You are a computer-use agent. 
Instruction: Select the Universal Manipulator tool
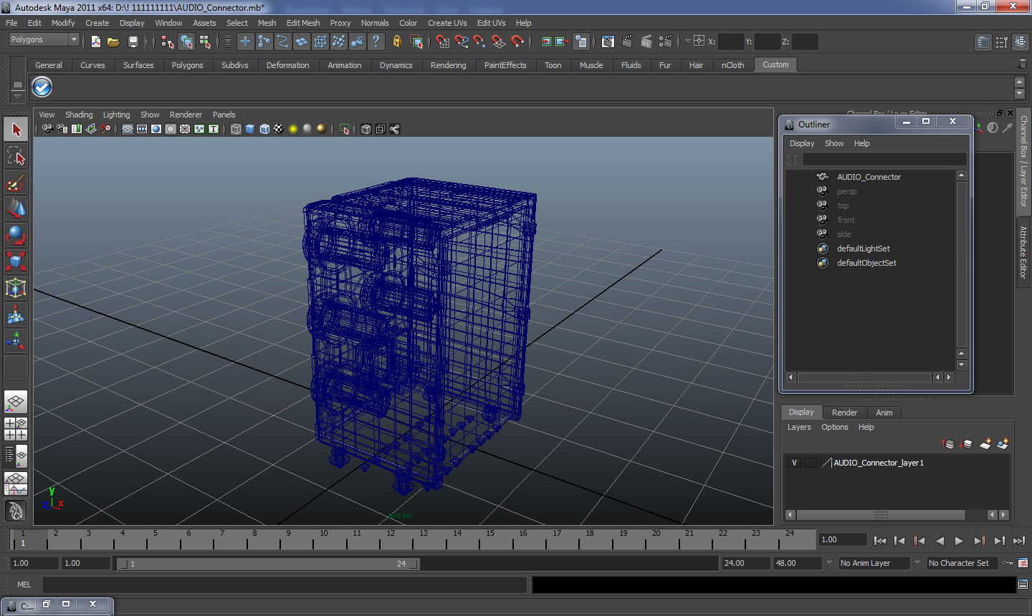coord(16,288)
